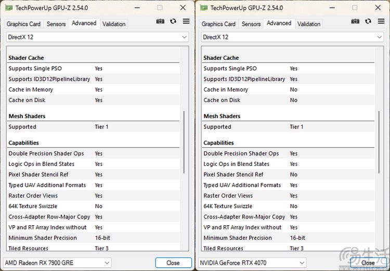Select 'Double Precision Shader Ops' row in left window
This screenshot has width=390, height=271.
coord(93,153)
